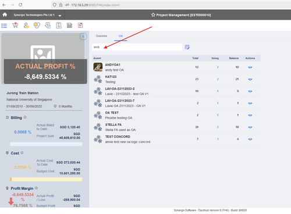Click the National University of Singapore text

point(29,99)
